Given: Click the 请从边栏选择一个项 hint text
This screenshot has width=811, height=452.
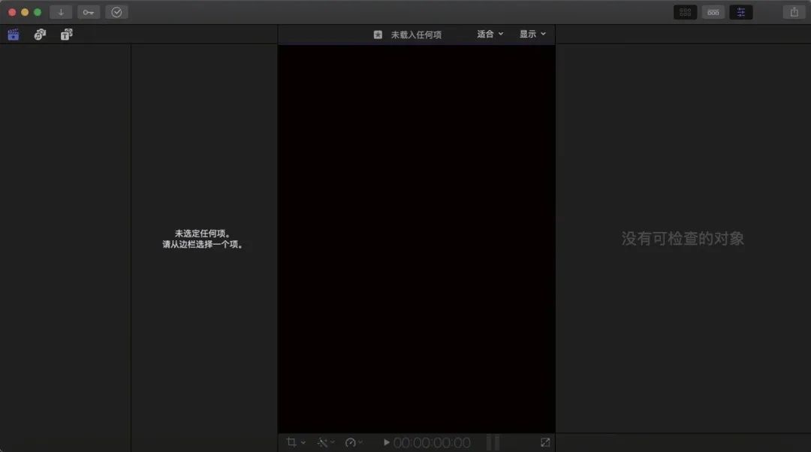Looking at the screenshot, I should 202,244.
